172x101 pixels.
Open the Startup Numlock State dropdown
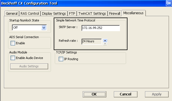tap(44, 28)
